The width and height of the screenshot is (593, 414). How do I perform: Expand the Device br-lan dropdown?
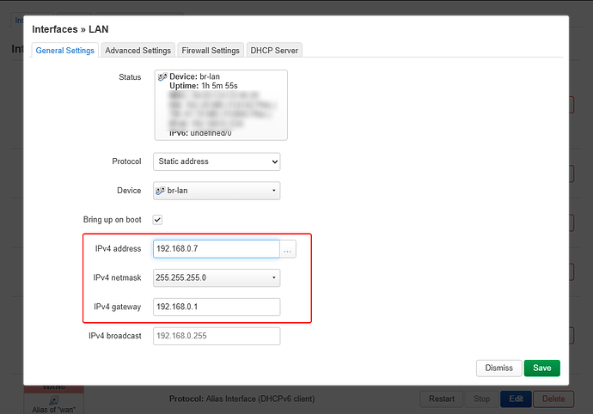(x=217, y=190)
